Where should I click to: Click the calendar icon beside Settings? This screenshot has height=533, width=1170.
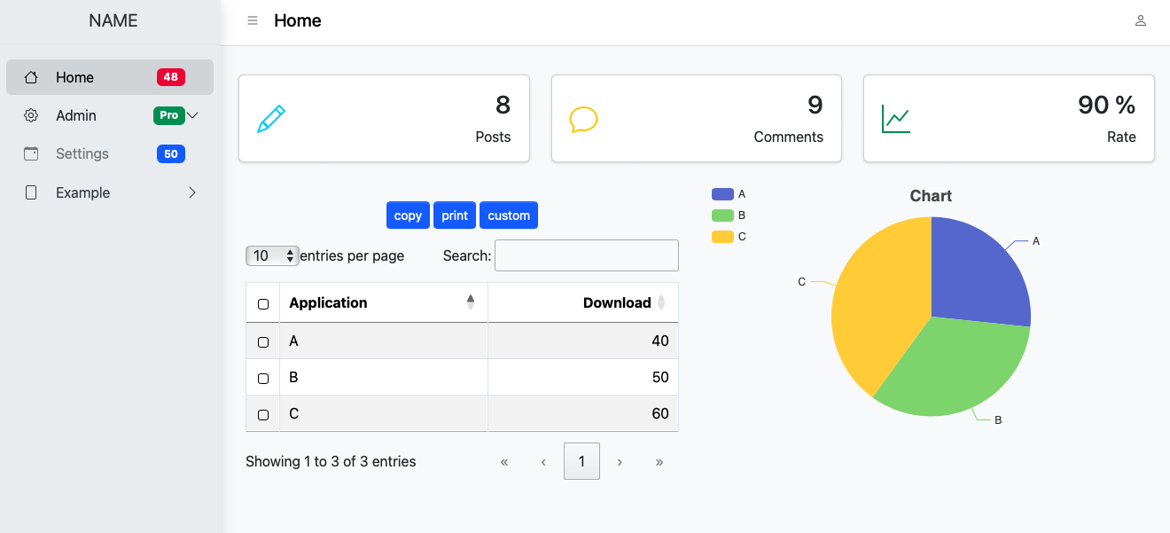coord(31,153)
